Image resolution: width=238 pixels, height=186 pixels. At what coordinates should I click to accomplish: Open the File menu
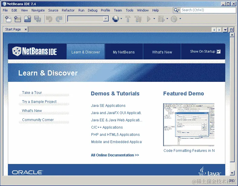tap(5, 10)
